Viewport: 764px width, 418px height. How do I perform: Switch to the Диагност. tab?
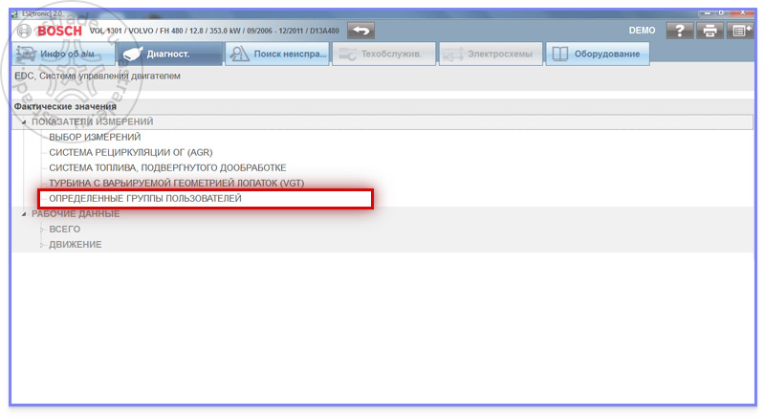(170, 54)
